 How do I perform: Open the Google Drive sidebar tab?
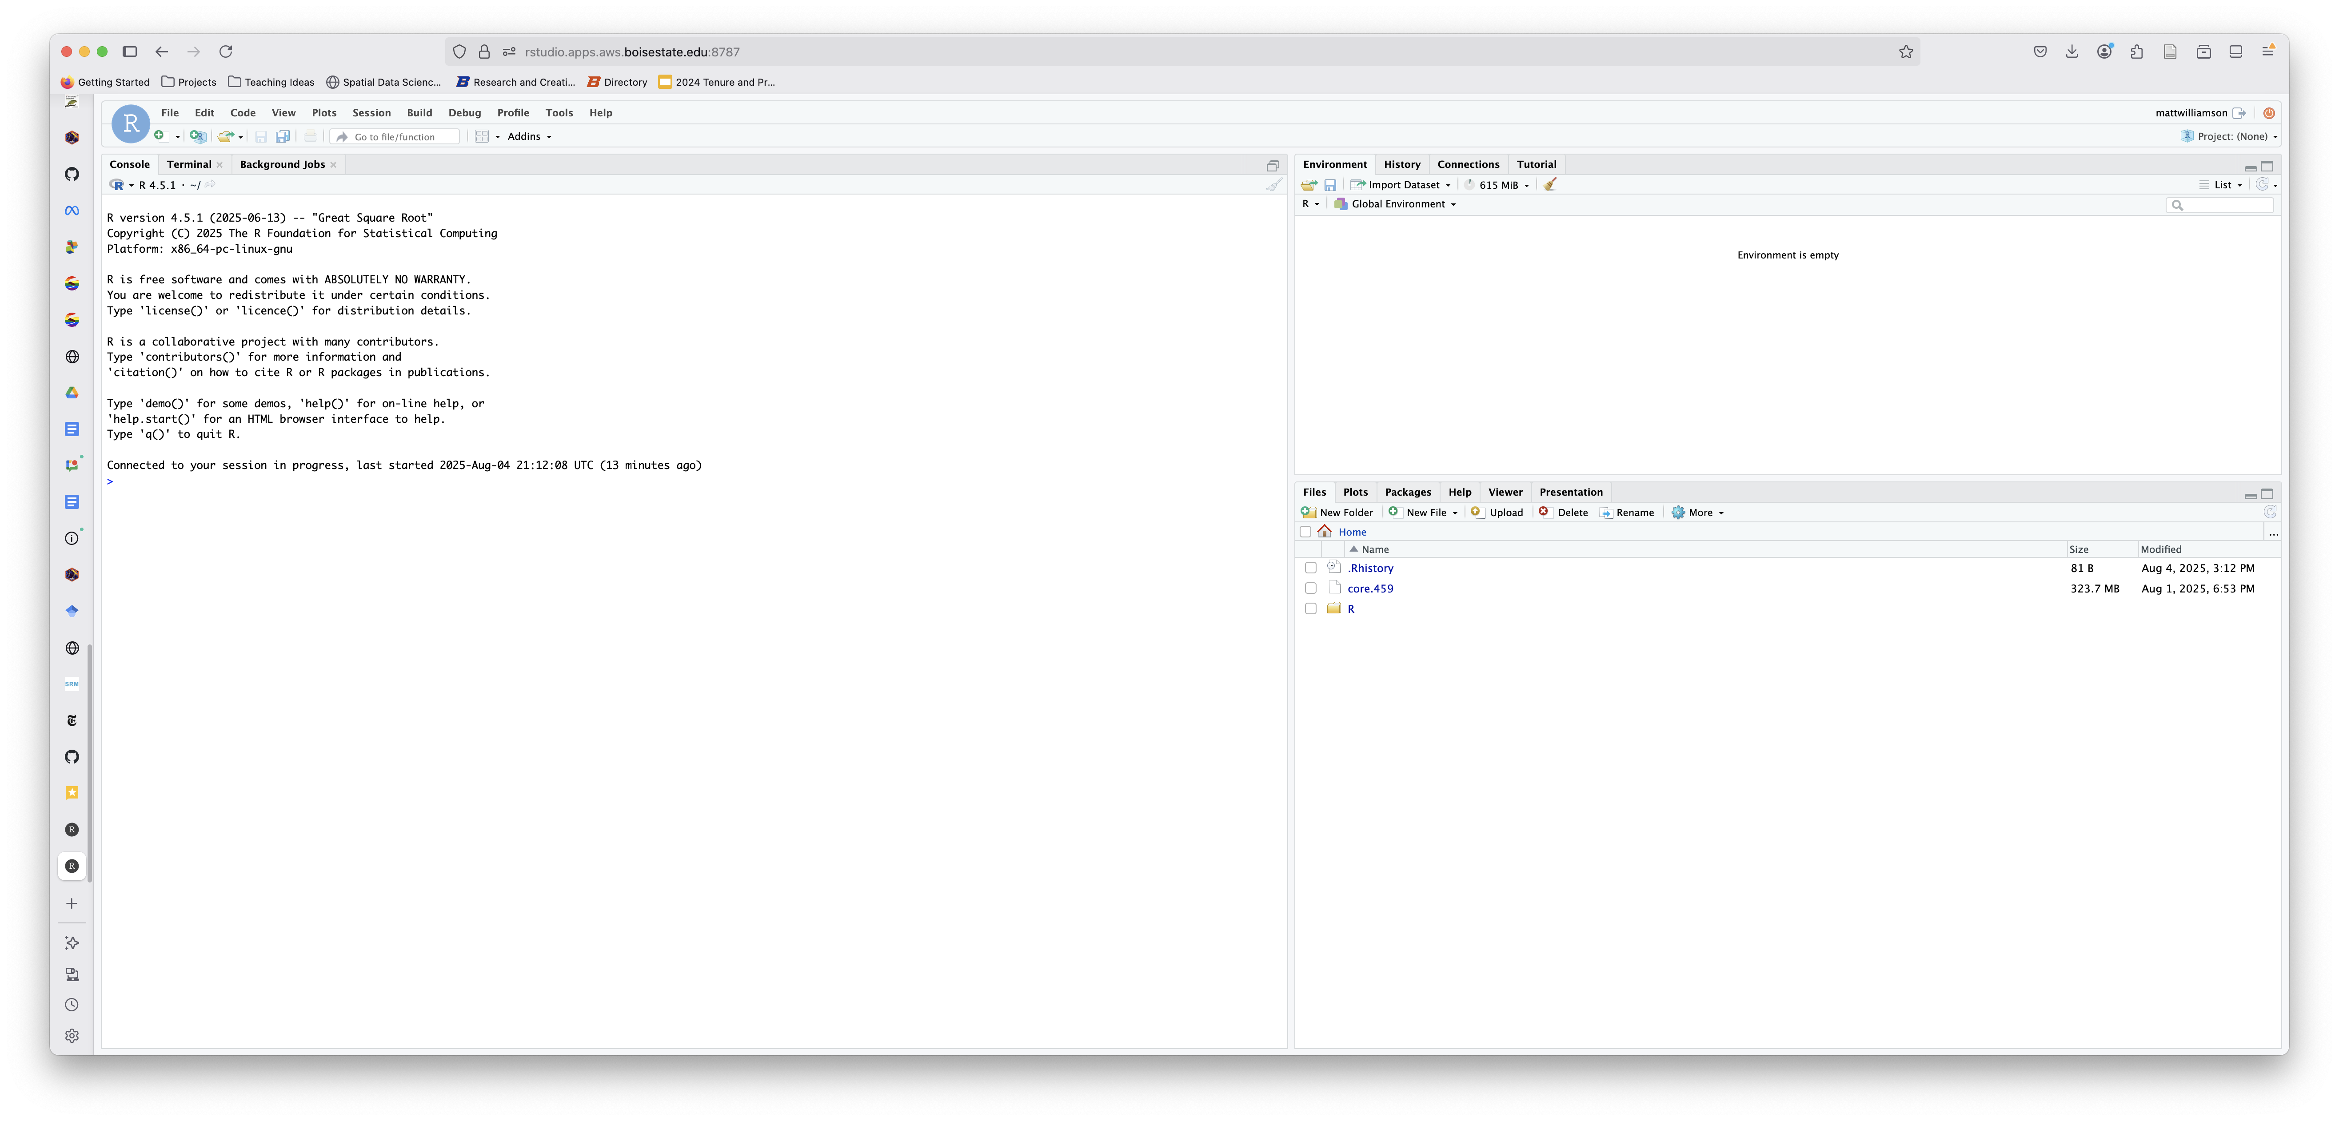[x=72, y=392]
